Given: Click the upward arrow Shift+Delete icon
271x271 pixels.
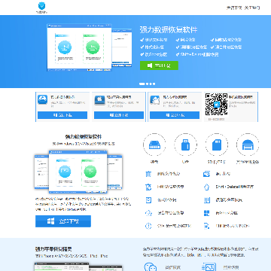Looking at the screenshot, I should (x=206, y=187).
